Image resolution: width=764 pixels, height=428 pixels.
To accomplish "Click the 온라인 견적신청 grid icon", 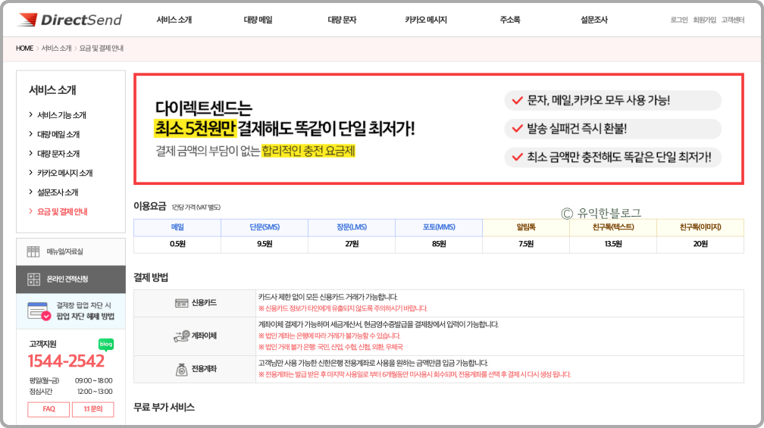I will [x=33, y=279].
